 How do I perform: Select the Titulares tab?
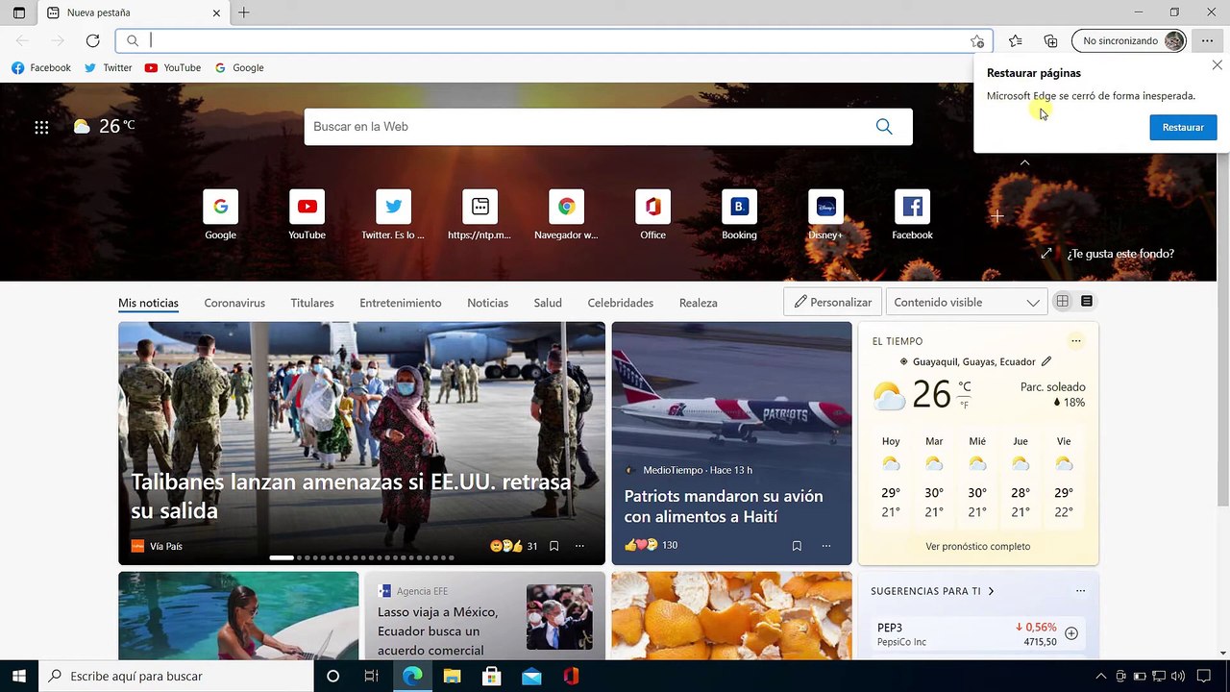tap(312, 303)
